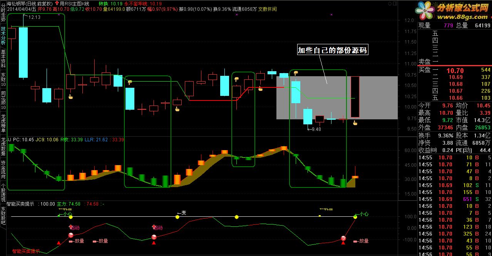Click the yellow dot on the 100 line near chart center-right
The height and width of the screenshot is (256, 492).
pyautogui.click(x=237, y=217)
